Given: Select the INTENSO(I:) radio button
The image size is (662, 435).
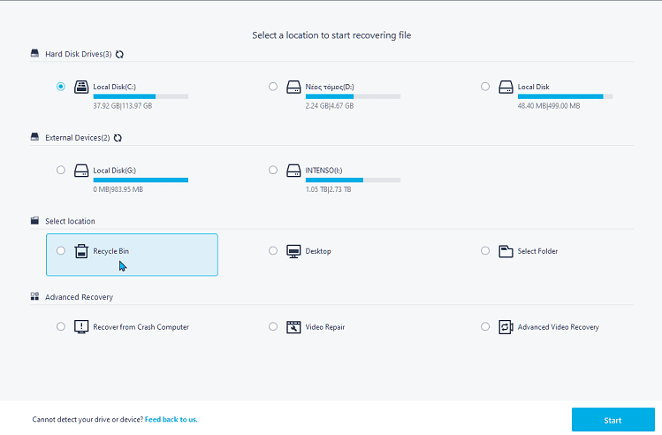Looking at the screenshot, I should pos(273,170).
